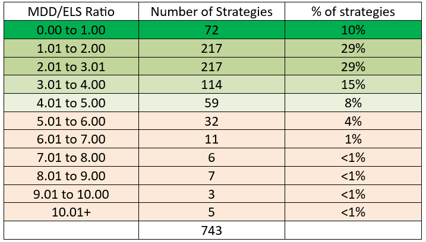
Task: Select the 6.01 to 7.00 cell
Action: (71, 139)
